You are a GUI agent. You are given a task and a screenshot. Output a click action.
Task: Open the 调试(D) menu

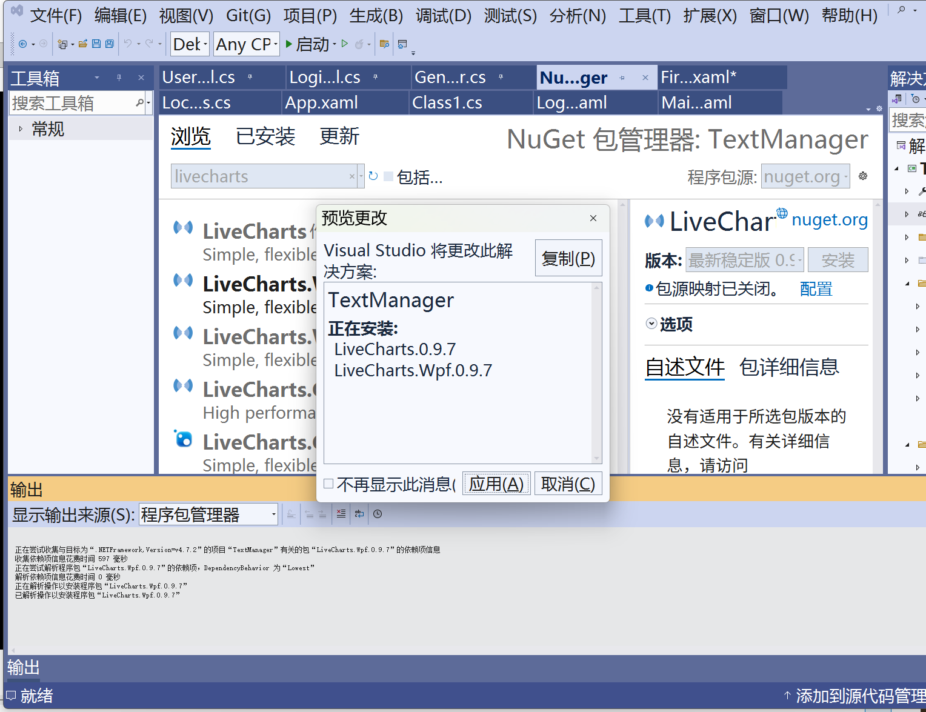tap(444, 15)
